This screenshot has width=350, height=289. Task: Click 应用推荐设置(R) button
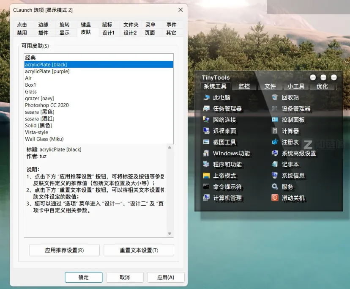(x=65, y=250)
